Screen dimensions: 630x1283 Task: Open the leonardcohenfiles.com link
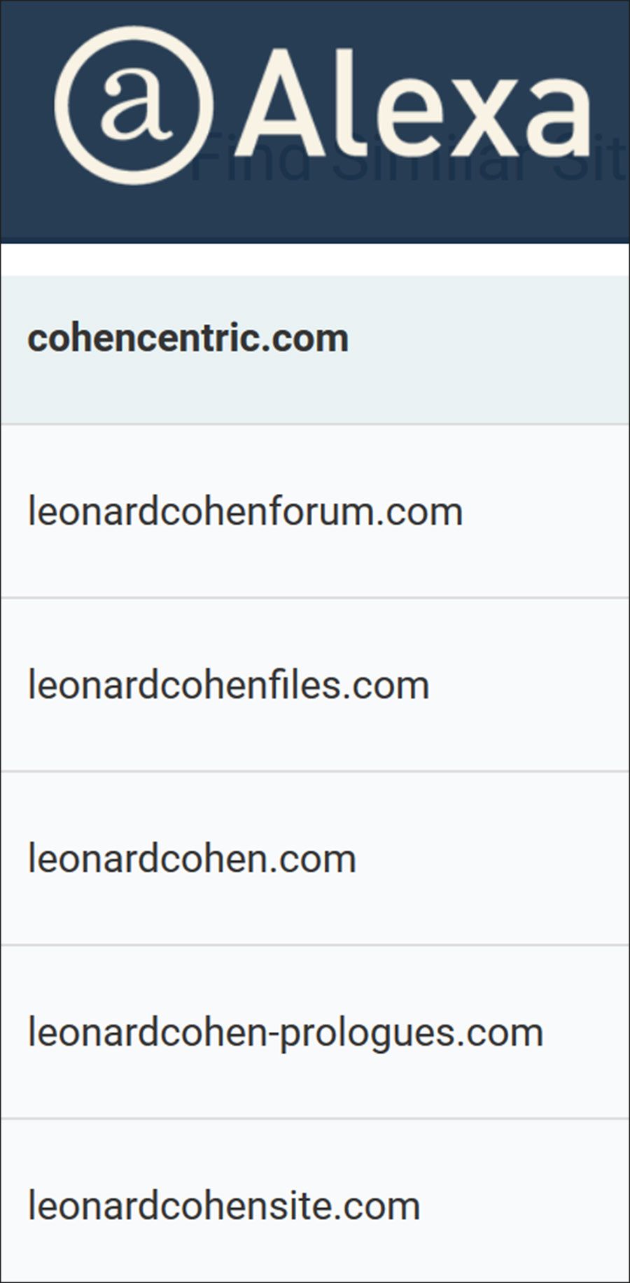(x=228, y=685)
